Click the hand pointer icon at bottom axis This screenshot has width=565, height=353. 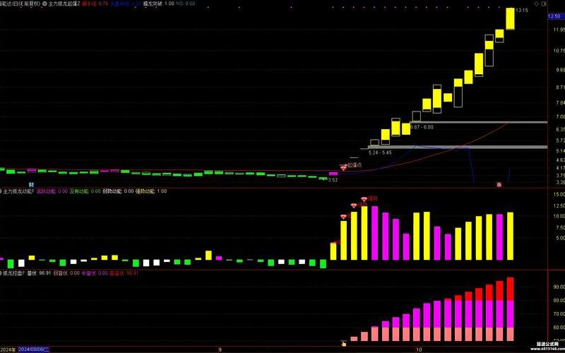point(343,343)
